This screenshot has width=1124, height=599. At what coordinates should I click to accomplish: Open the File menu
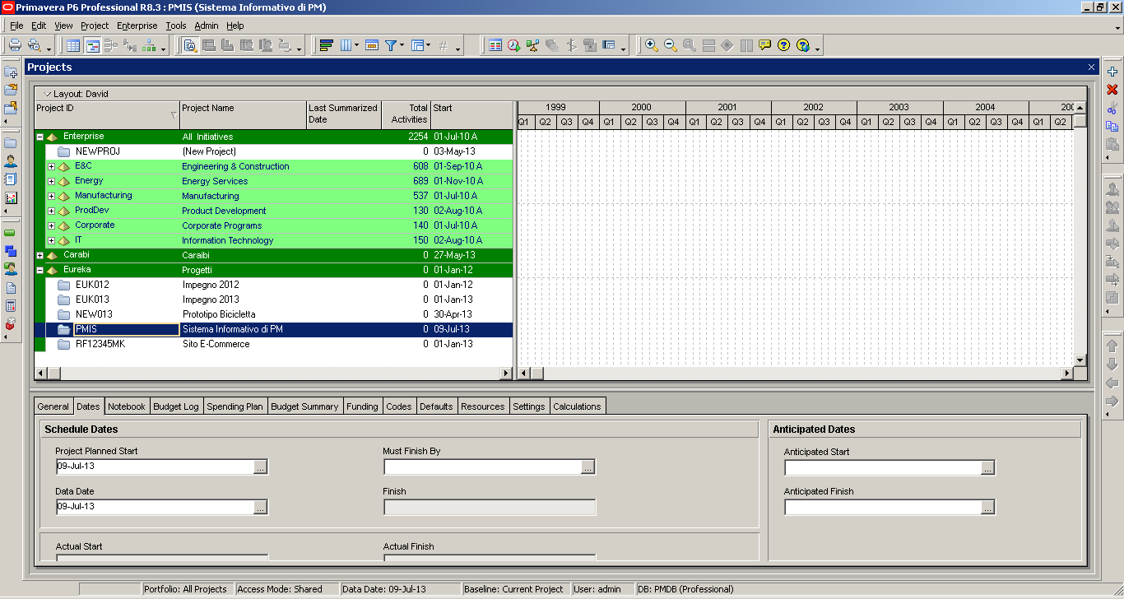16,26
